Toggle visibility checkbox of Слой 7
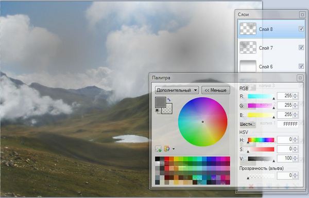 coord(301,47)
